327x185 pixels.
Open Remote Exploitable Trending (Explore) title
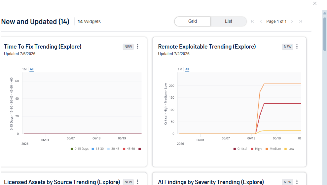point(207,47)
